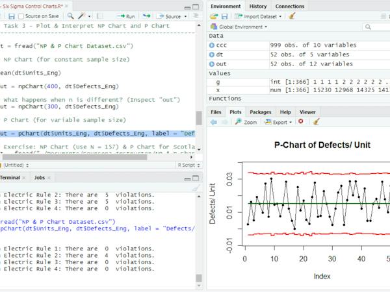Expand the ccc data frame
Viewport: 390px width, 292px height.
[212, 45]
